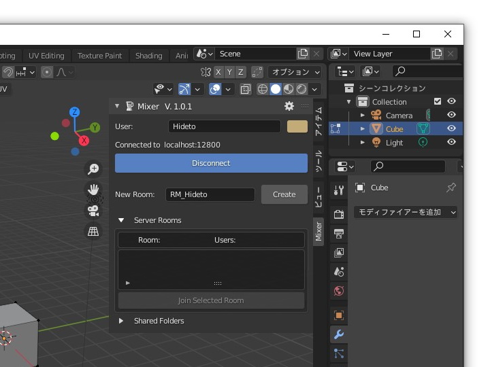Click Cube mesh data icon in outliner
The width and height of the screenshot is (490, 367).
tap(423, 128)
